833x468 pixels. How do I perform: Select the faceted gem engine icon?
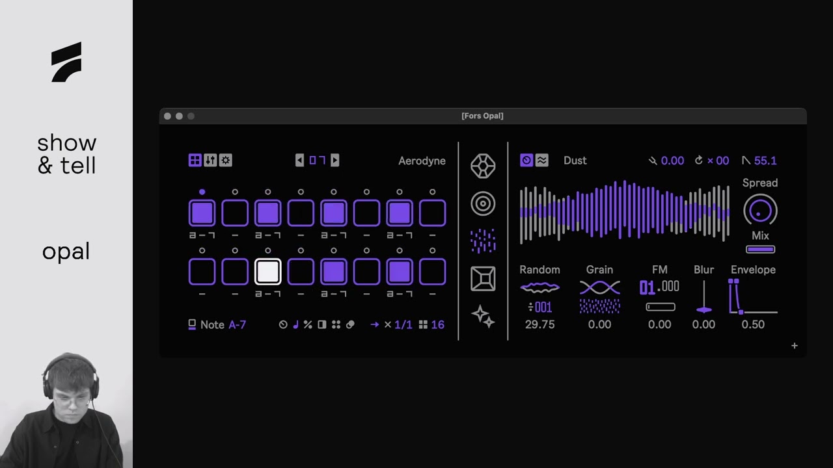click(x=483, y=166)
